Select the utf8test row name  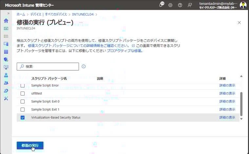click(x=36, y=93)
